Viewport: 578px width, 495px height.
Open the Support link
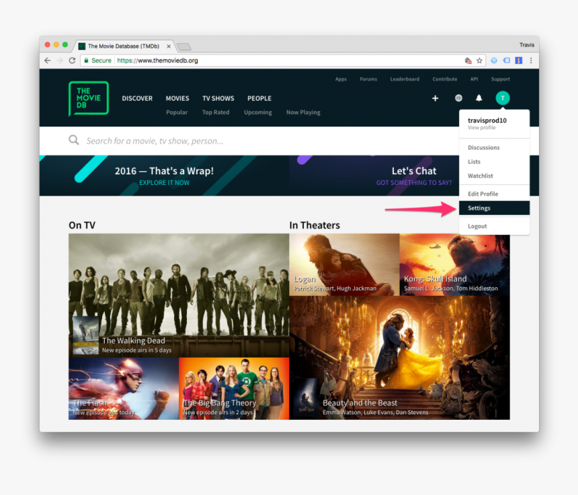[500, 79]
